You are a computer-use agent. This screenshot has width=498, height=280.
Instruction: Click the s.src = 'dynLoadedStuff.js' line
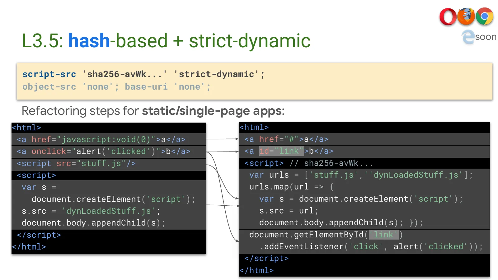pos(91,211)
